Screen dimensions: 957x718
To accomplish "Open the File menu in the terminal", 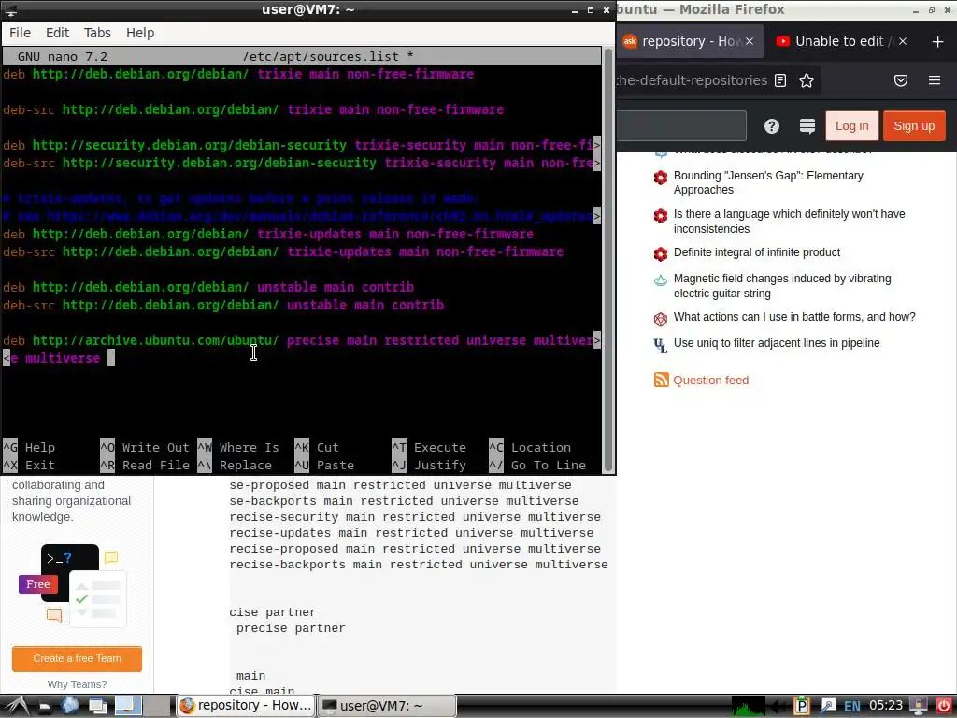I will click(x=20, y=33).
